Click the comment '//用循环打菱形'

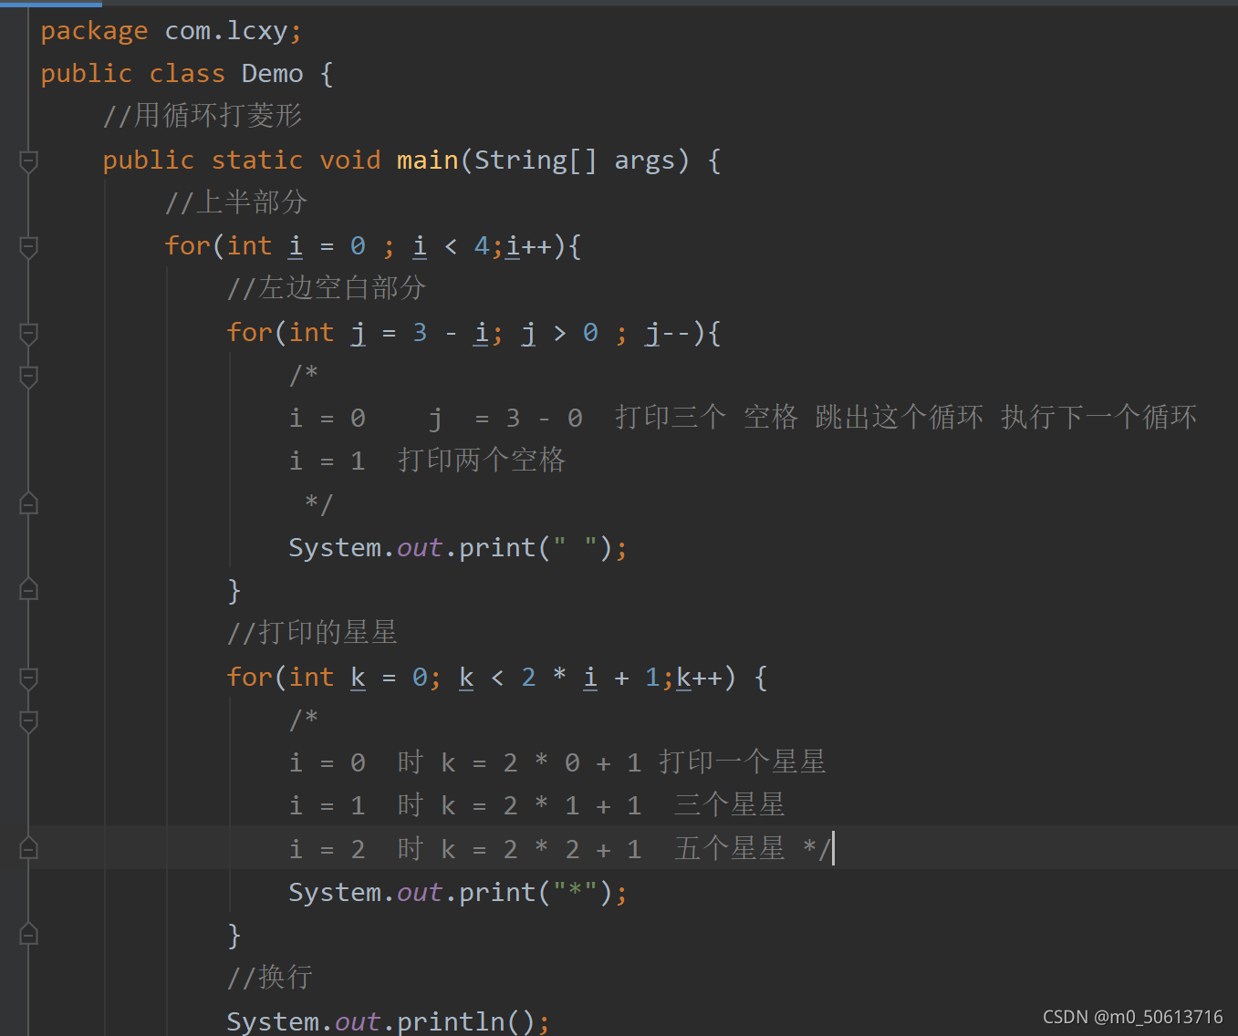[x=203, y=116]
